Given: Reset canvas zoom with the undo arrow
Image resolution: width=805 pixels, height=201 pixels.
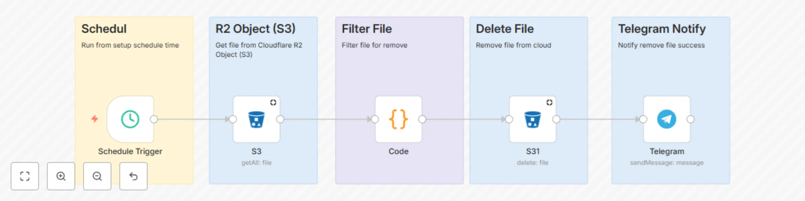Looking at the screenshot, I should [133, 176].
